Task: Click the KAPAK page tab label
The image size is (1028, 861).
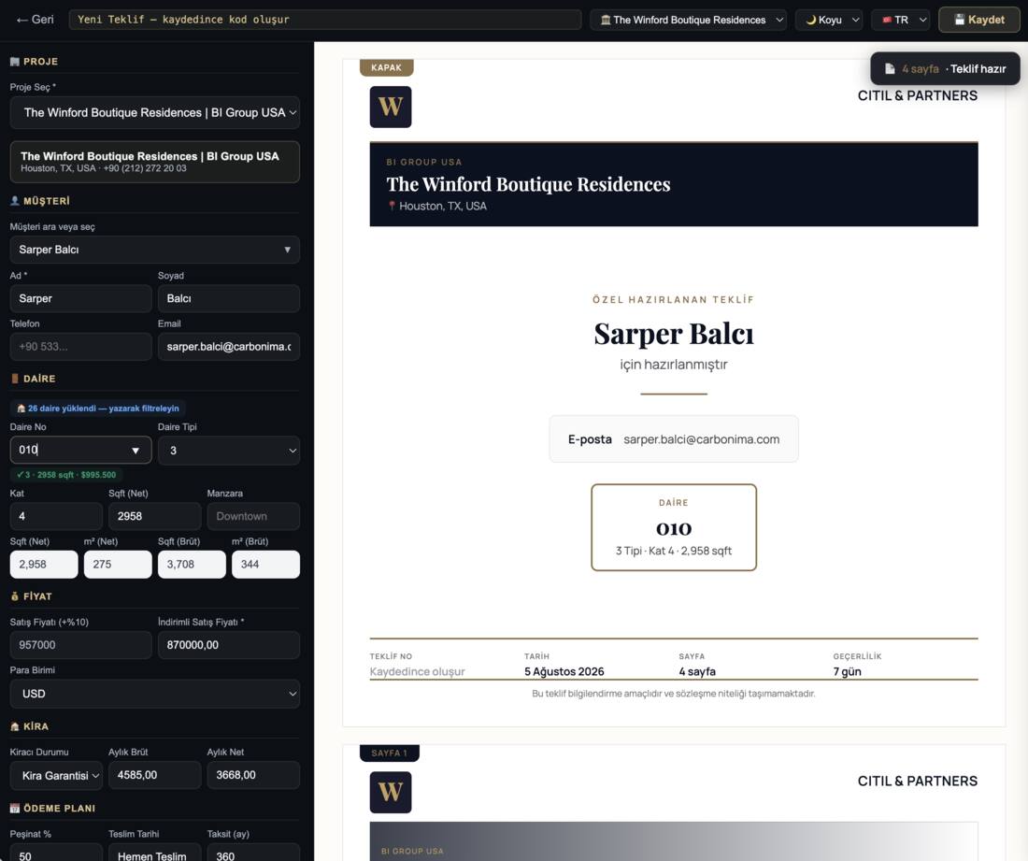Action: [386, 67]
